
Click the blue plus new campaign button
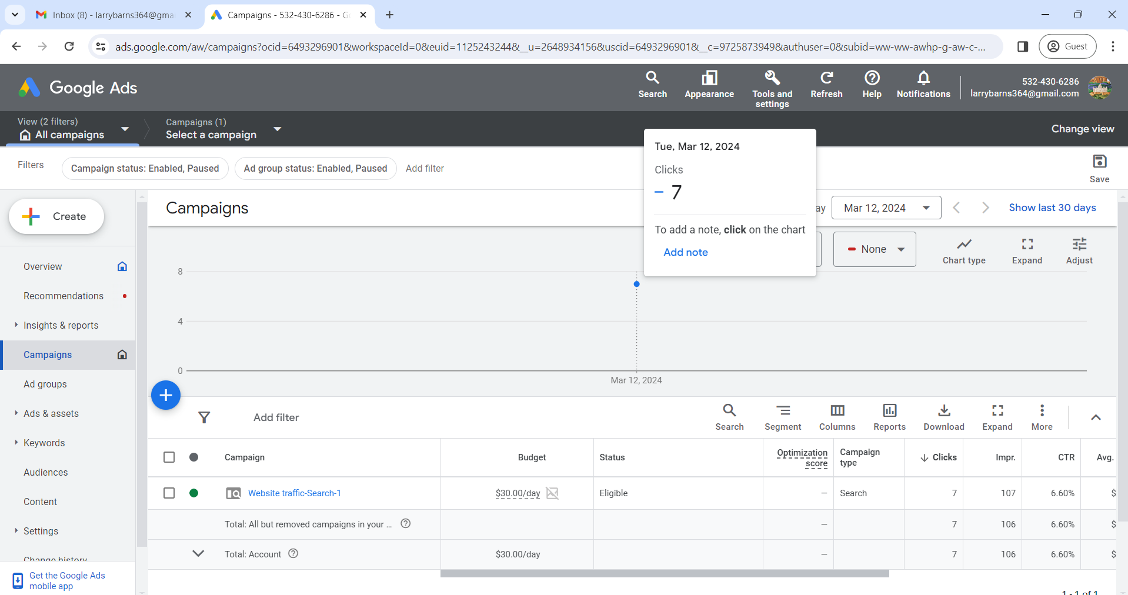166,395
